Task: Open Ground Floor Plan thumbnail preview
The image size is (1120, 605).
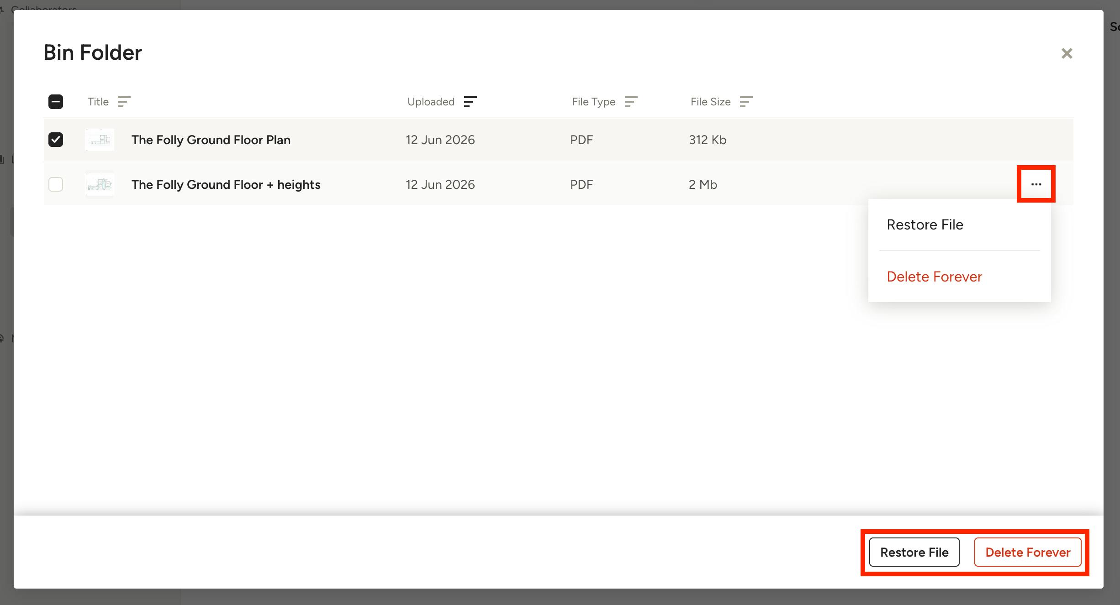Action: point(100,140)
